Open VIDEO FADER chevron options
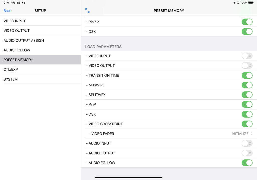Image resolution: width=257 pixels, height=180 pixels. [x=251, y=134]
